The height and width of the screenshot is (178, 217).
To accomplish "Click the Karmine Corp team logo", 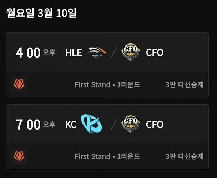I will tap(91, 124).
